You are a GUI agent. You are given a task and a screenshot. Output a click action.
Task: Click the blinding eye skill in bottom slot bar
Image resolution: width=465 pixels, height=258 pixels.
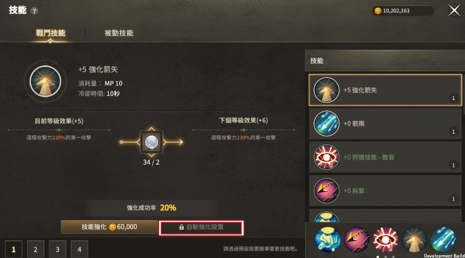pyautogui.click(x=385, y=239)
